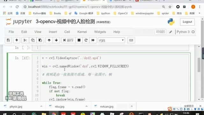Image resolution: width=204 pixels, height=115 pixels.
Task: Open the File menu
Action: [x=11, y=32]
